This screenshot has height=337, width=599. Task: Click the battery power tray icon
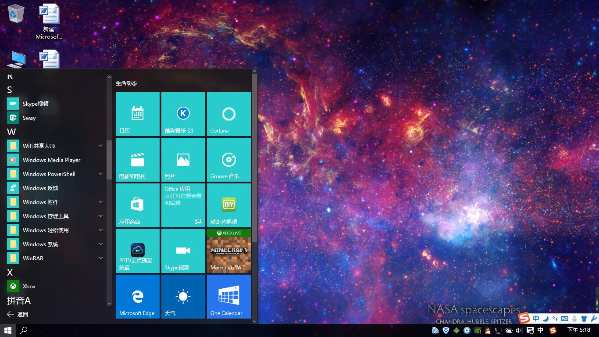click(x=509, y=330)
